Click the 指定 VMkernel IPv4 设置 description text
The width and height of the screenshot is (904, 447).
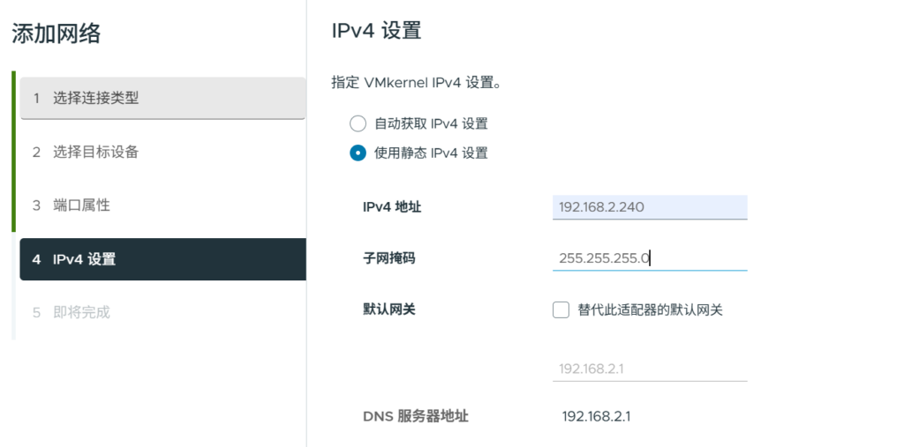pyautogui.click(x=416, y=83)
